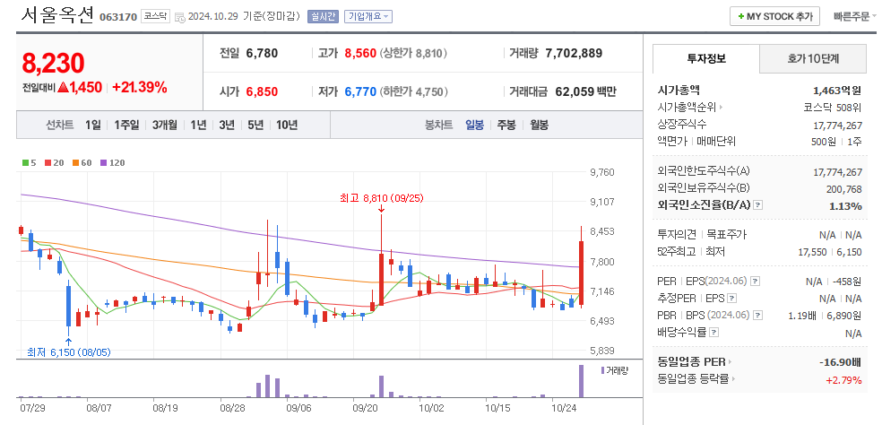Viewport: 882px width, 425px height.
Task: Click the arrow icon next to 시가총액순위
Action: pos(722,107)
